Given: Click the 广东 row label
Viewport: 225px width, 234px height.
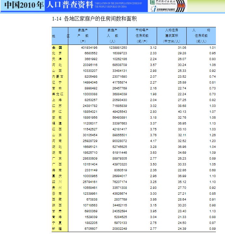Looking at the screenshot, I should tap(57, 159).
